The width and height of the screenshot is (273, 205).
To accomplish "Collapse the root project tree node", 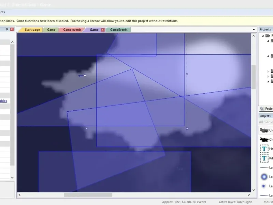I will [x=263, y=36].
